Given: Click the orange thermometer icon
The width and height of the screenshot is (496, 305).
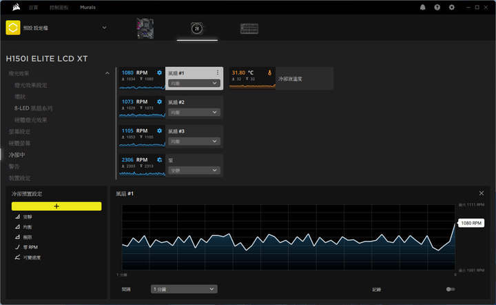Looking at the screenshot, I should coord(269,72).
